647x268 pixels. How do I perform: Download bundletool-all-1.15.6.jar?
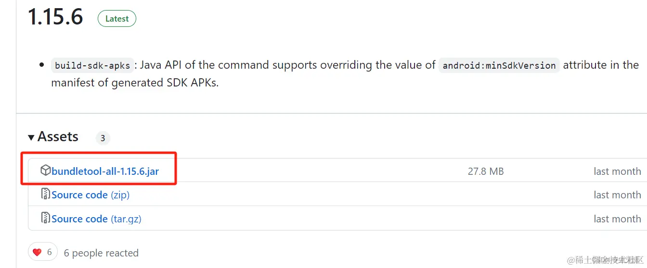pos(105,171)
